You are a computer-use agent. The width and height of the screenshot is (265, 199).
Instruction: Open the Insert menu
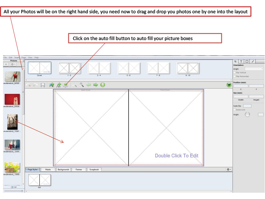(17, 58)
